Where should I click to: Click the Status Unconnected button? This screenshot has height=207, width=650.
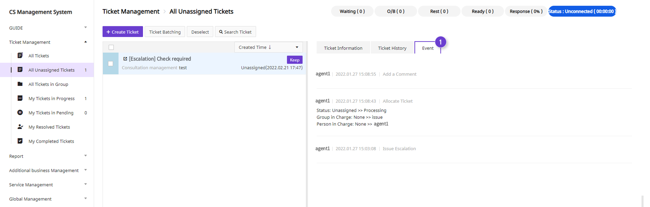coord(582,11)
